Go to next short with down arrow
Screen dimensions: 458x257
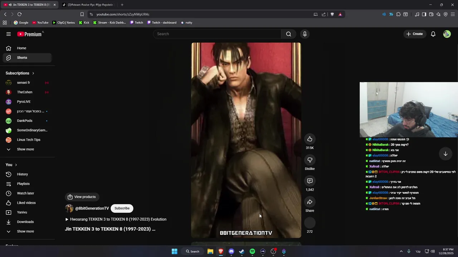(445, 154)
